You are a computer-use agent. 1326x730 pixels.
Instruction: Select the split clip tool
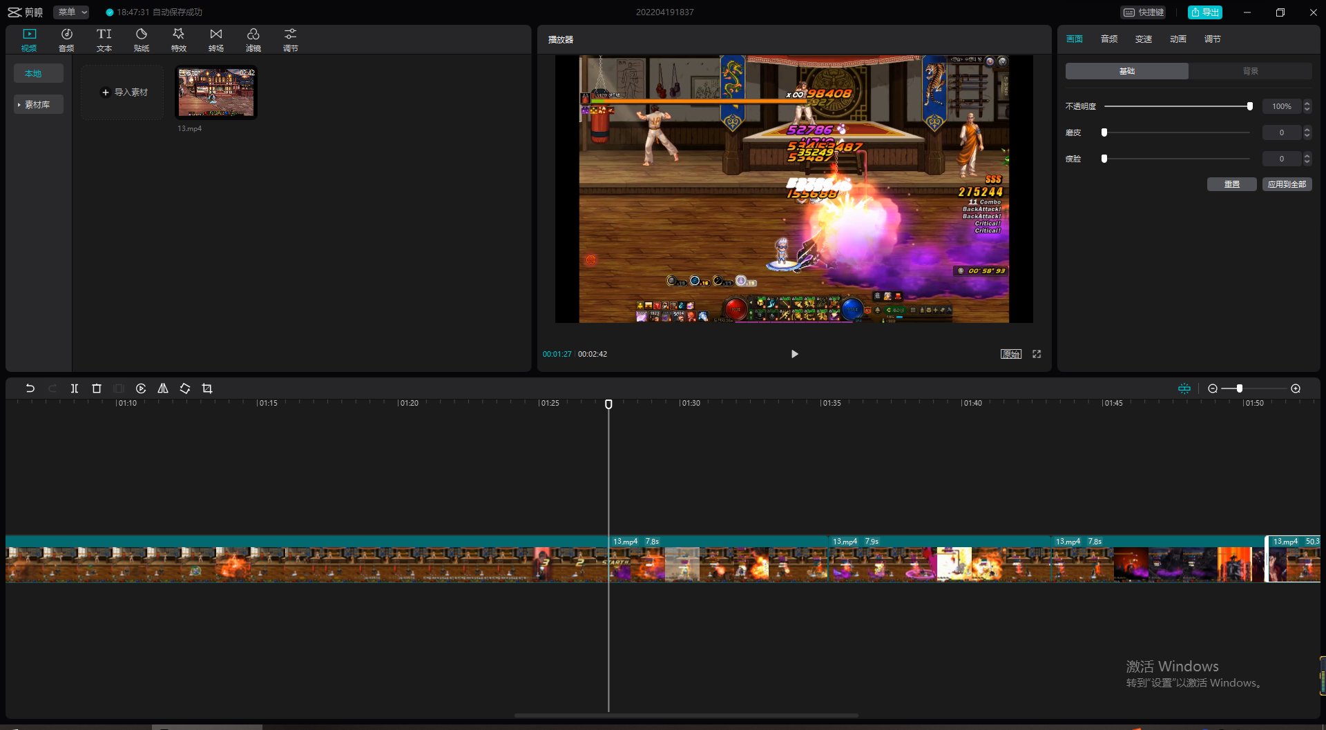[x=74, y=388]
